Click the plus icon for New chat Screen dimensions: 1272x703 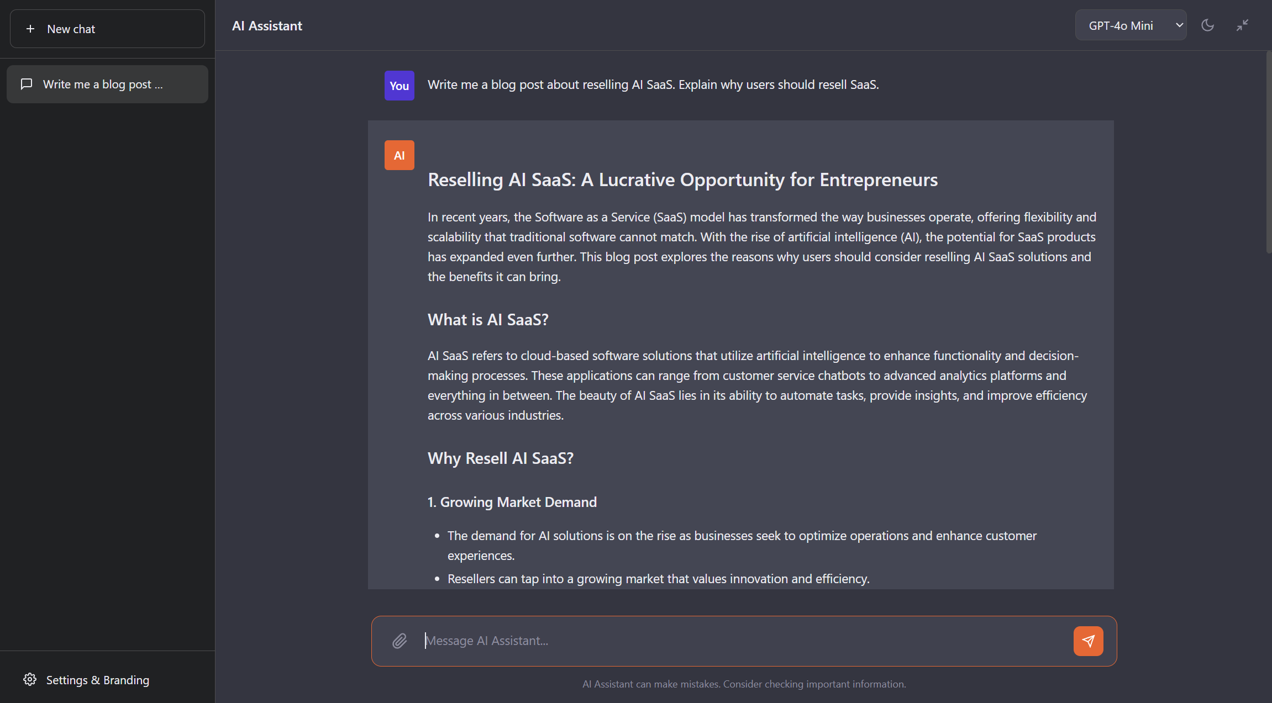coord(30,29)
